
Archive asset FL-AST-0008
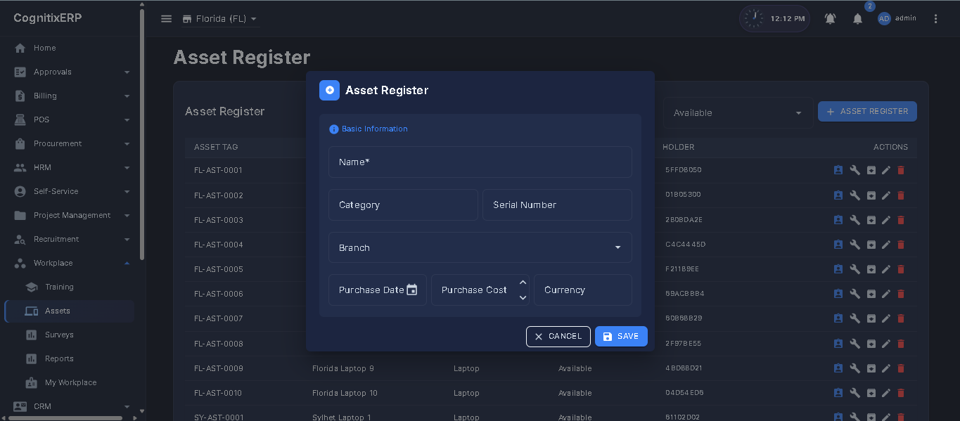pos(871,344)
